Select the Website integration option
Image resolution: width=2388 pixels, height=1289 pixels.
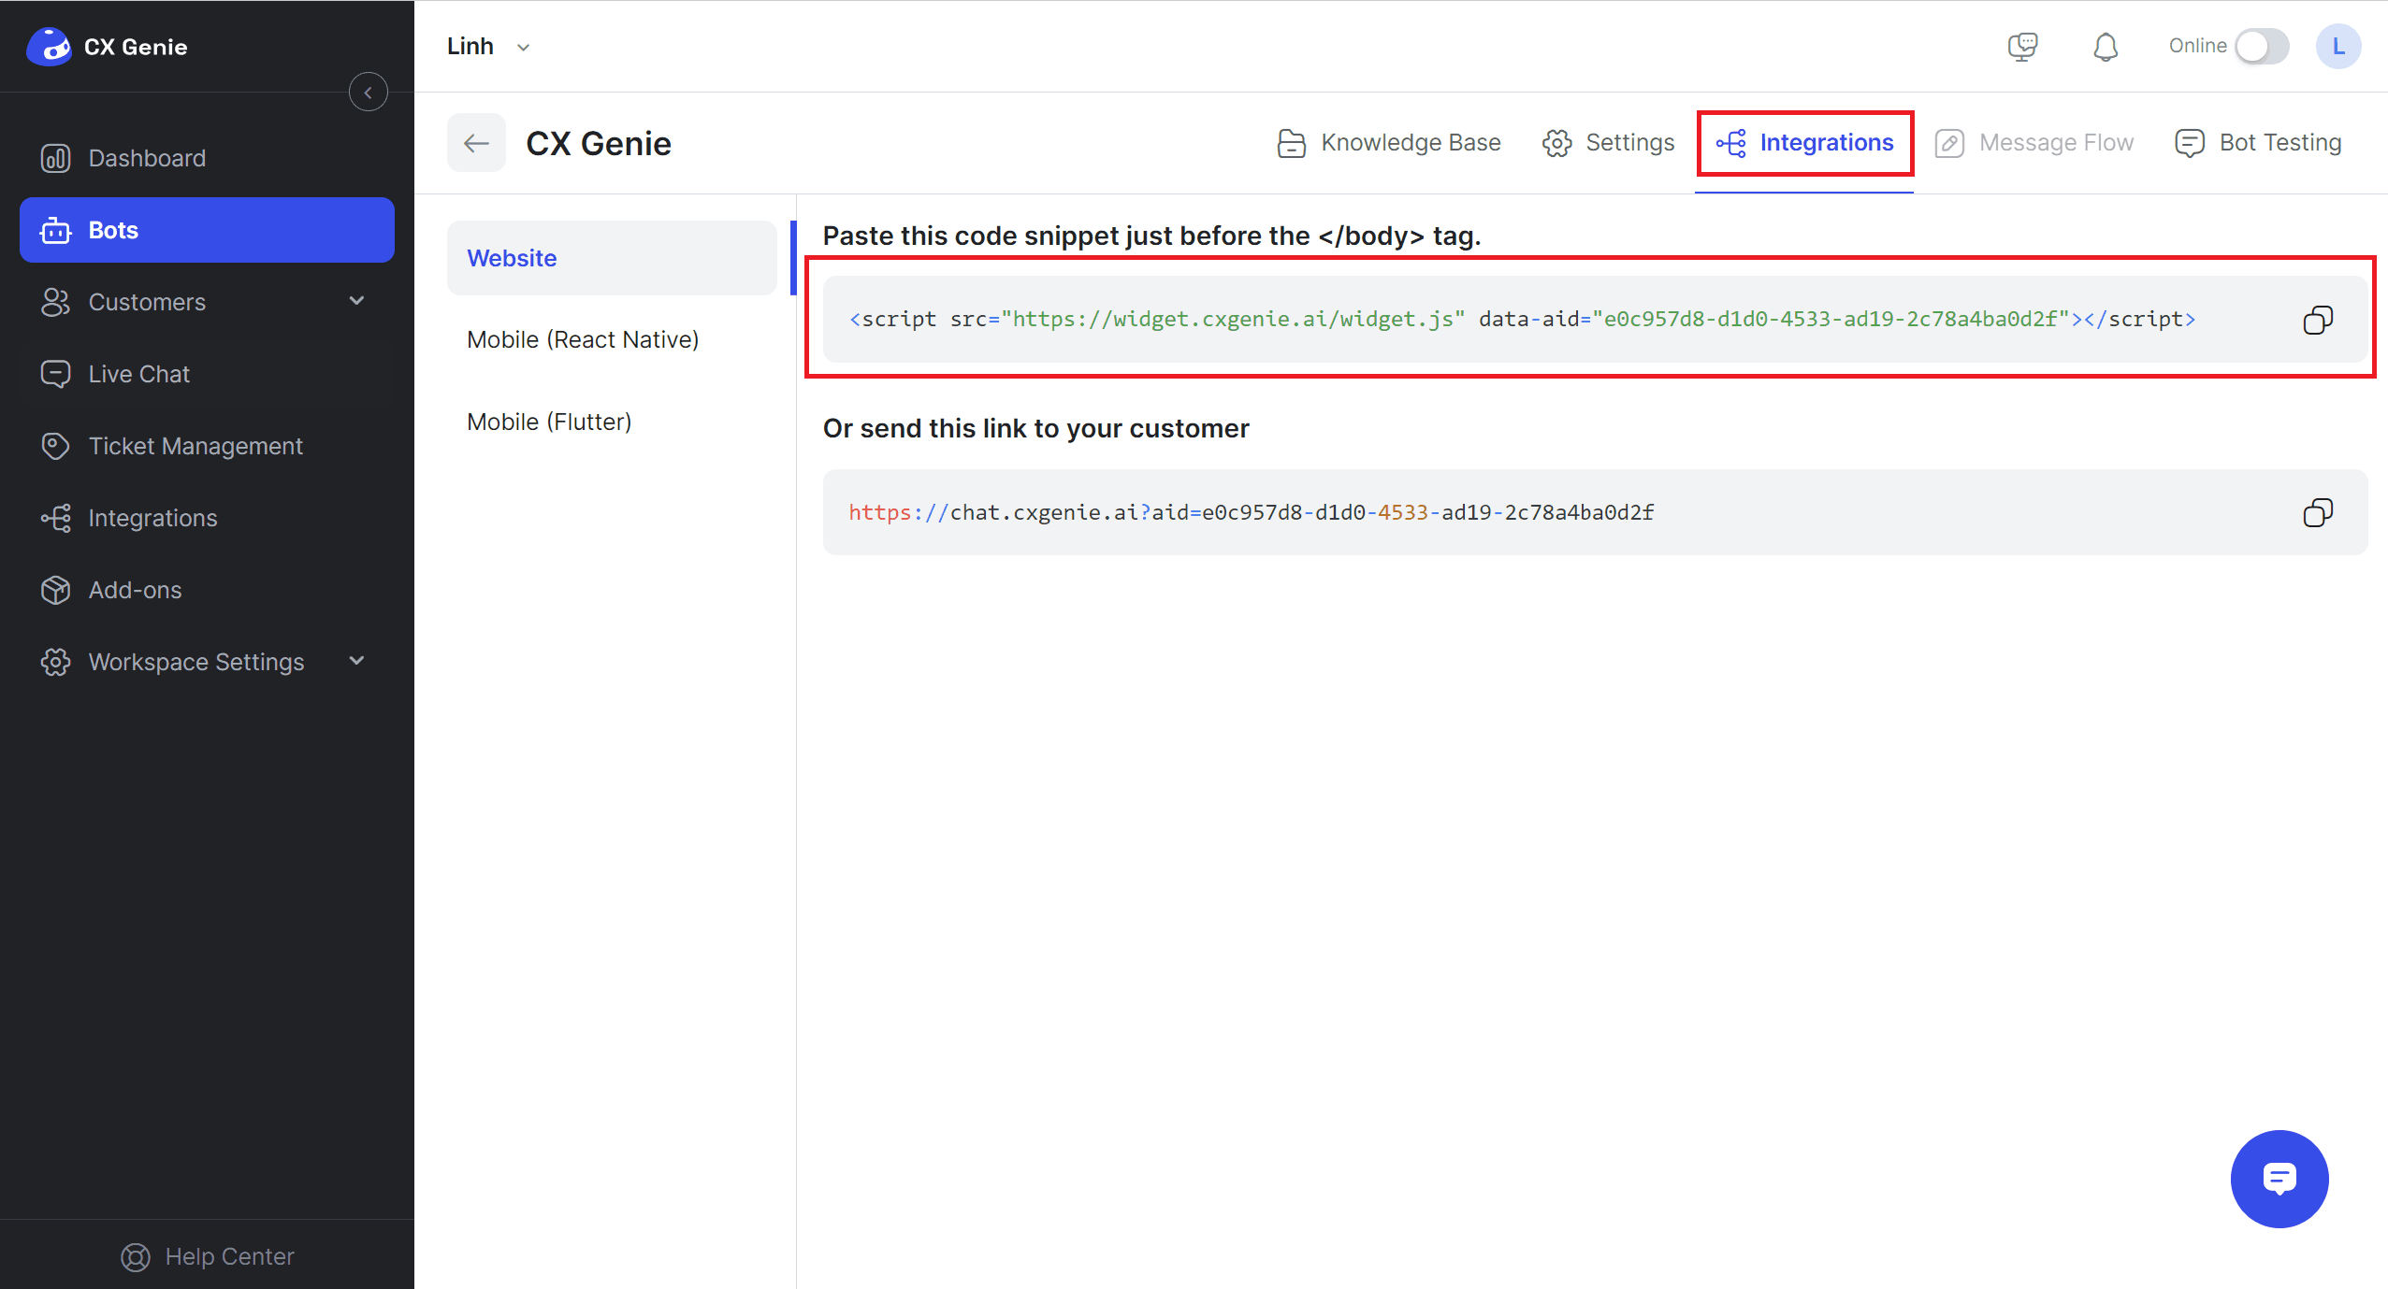(612, 258)
